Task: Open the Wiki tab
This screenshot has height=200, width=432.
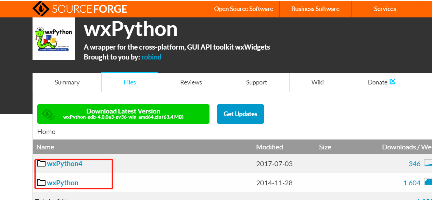Action: click(x=317, y=82)
